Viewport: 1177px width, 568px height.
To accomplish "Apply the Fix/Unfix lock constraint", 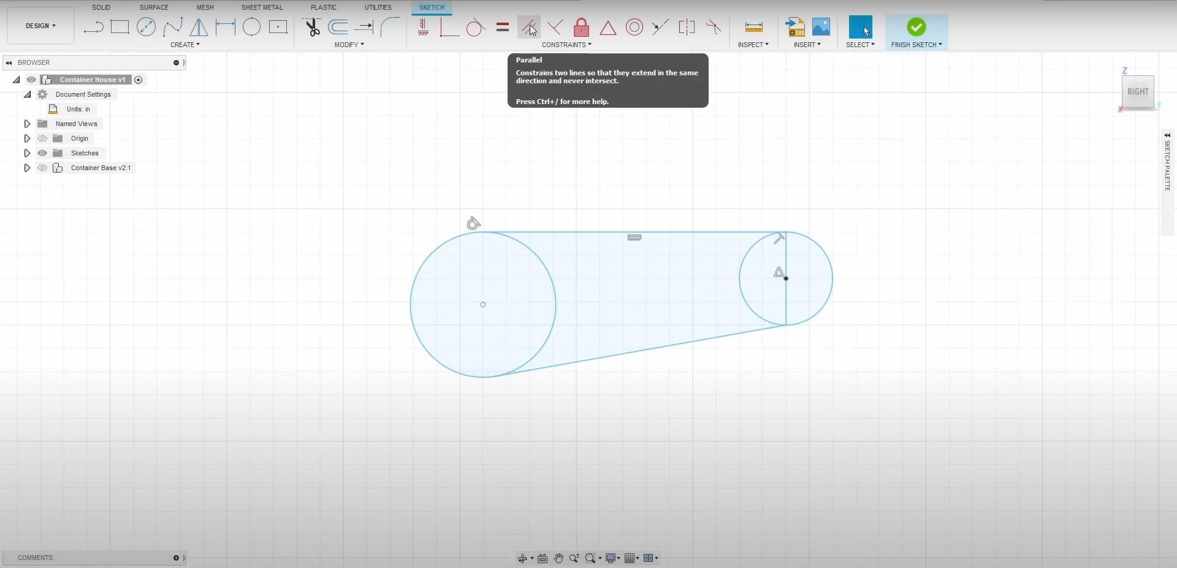I will (581, 27).
